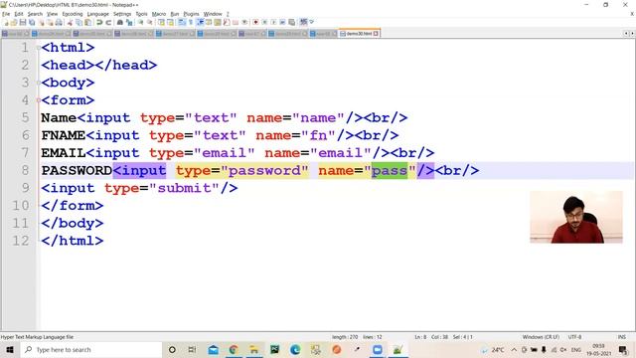
Task: Toggle synchronized vertical scrolling
Action: (161, 22)
